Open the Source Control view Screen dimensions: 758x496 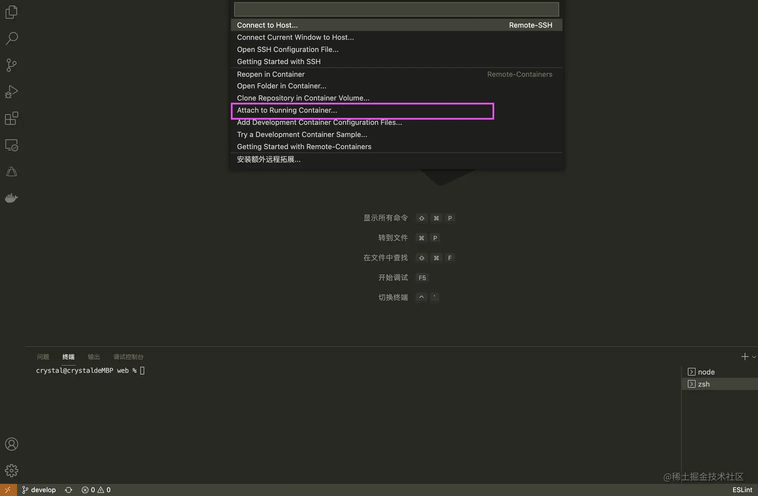point(12,65)
